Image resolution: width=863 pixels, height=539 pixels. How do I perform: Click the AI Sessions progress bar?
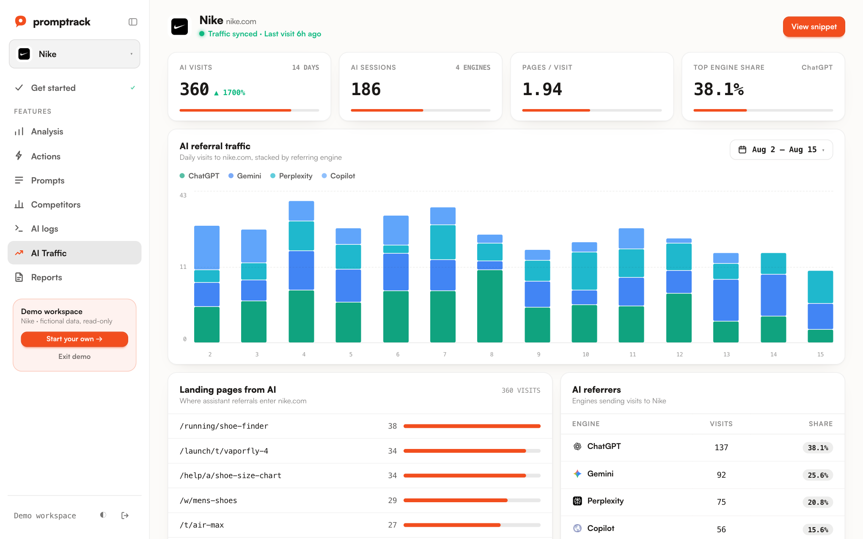tap(421, 110)
